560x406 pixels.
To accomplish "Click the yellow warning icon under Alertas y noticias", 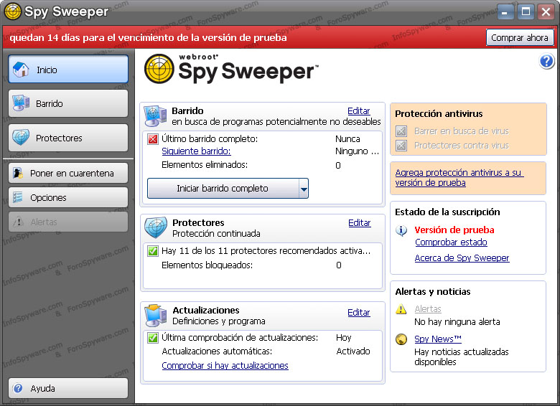I will [x=401, y=309].
